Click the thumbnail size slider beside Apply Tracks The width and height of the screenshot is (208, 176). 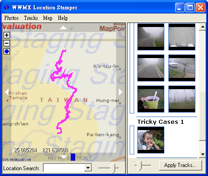140,166
